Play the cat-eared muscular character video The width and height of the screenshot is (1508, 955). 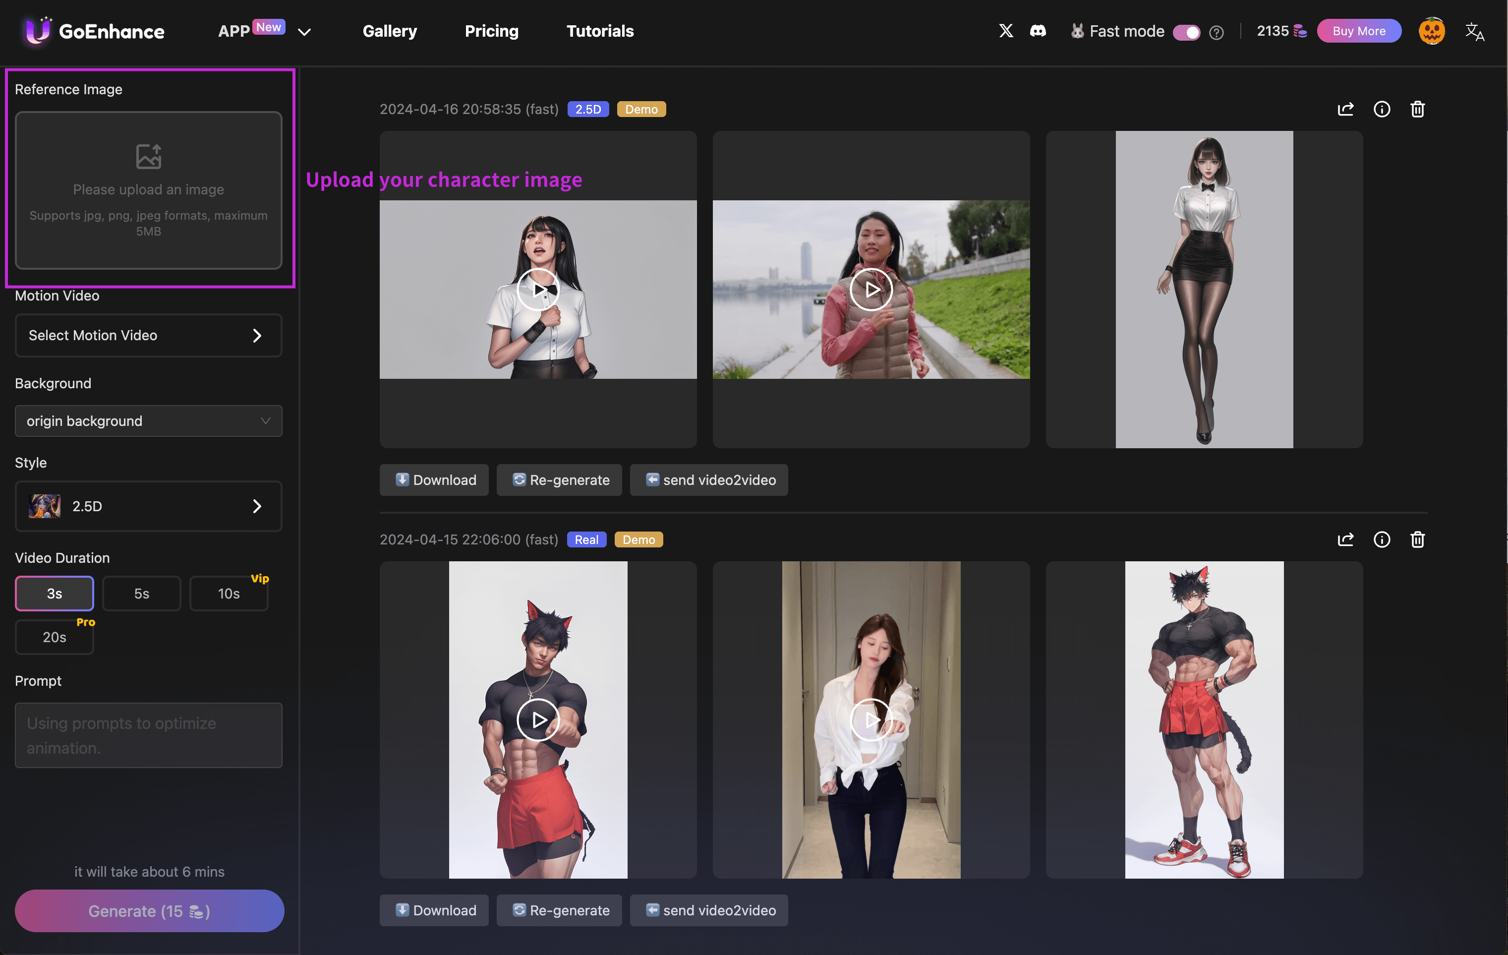point(538,719)
